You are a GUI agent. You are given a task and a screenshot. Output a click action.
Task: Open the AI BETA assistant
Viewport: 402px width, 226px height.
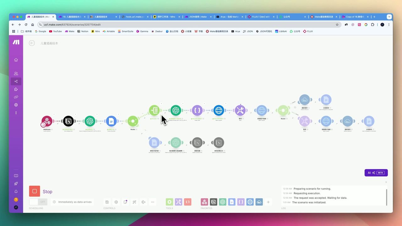tap(376, 173)
